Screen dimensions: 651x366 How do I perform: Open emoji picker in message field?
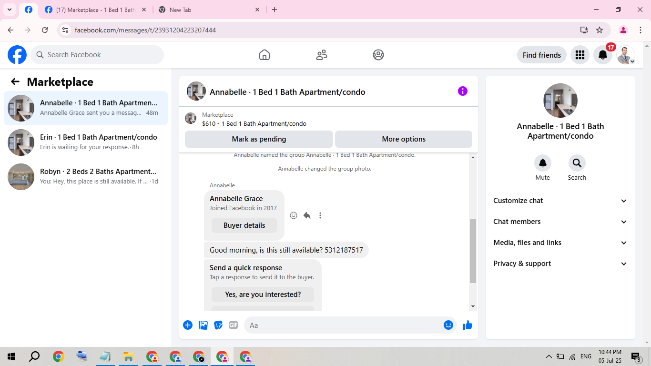point(448,325)
